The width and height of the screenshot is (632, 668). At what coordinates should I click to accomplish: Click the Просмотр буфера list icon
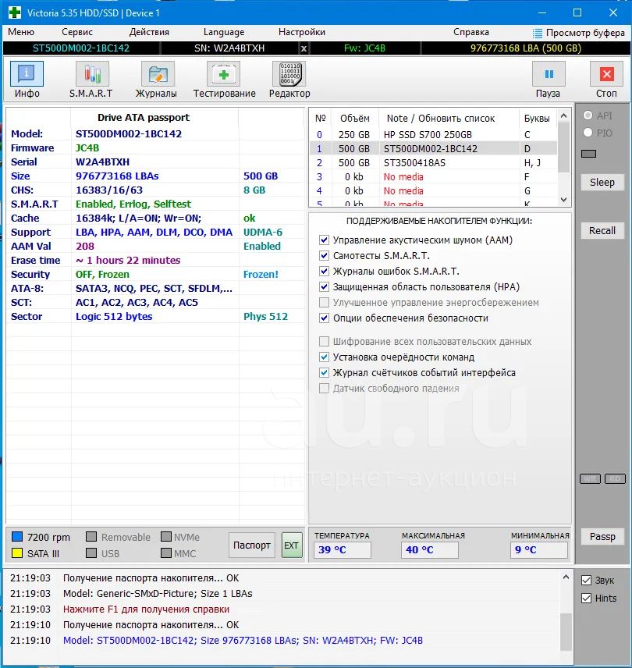(x=538, y=33)
